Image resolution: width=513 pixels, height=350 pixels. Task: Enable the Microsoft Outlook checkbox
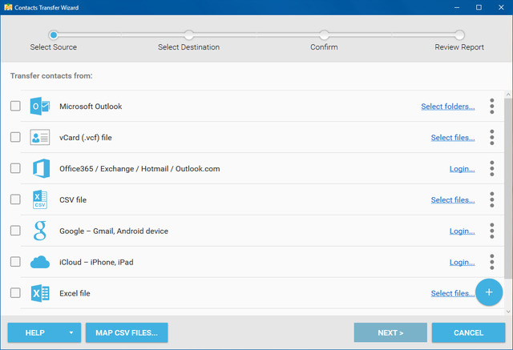click(15, 107)
